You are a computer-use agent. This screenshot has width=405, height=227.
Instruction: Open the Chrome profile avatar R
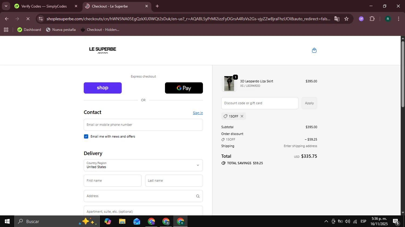pos(388,19)
